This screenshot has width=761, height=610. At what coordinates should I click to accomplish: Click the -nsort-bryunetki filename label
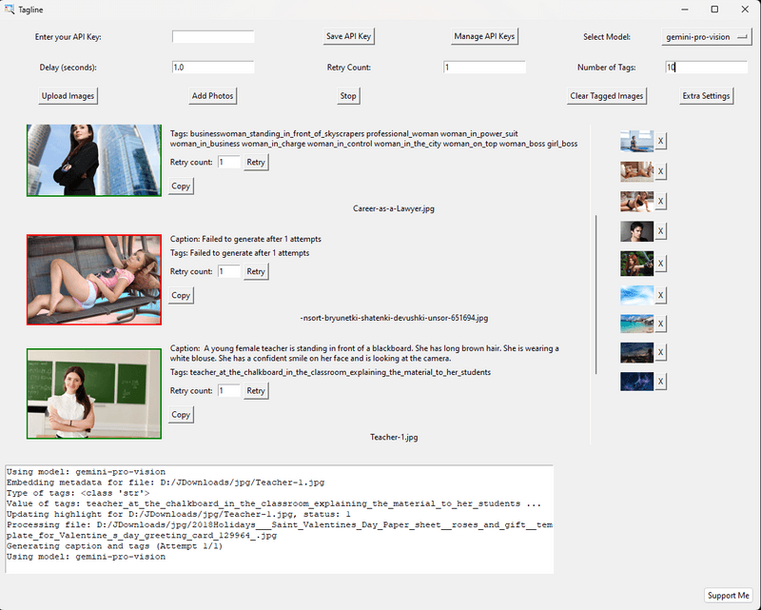(x=394, y=318)
